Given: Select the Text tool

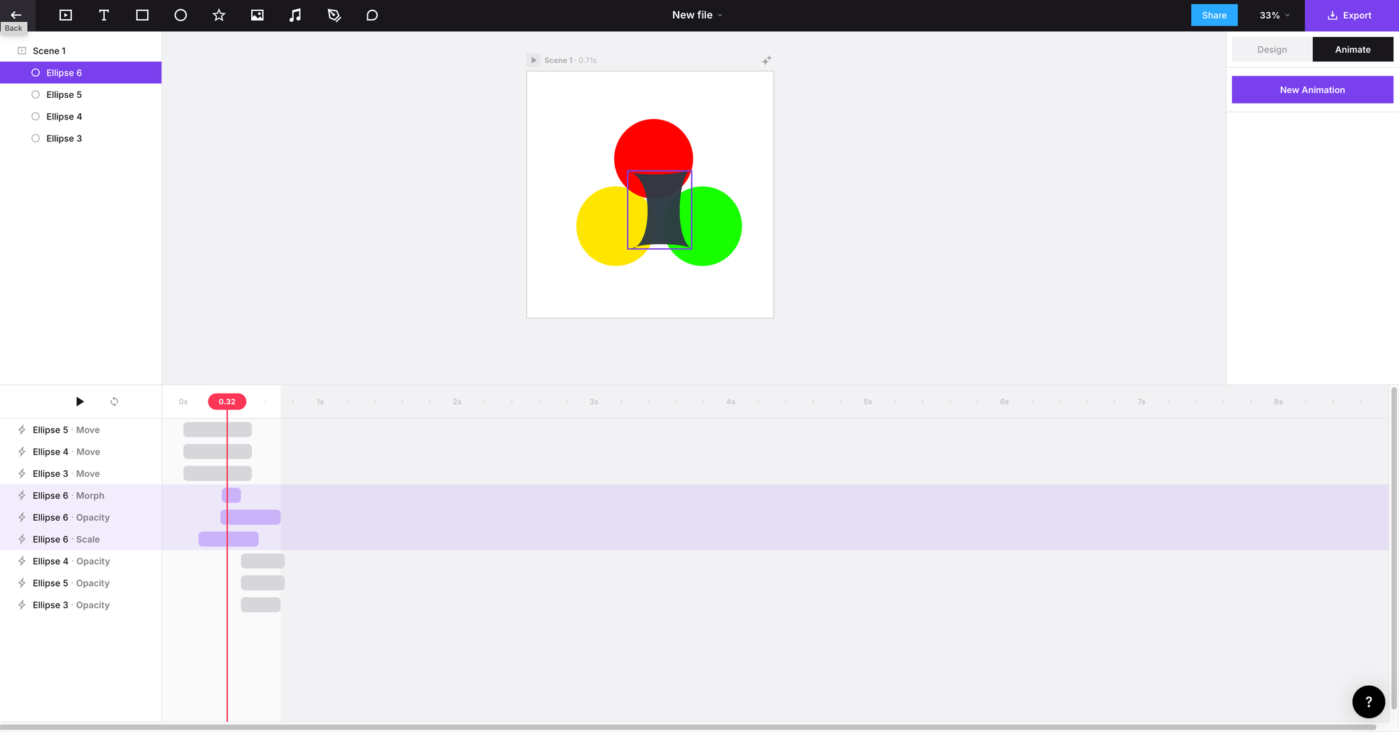Looking at the screenshot, I should point(104,15).
